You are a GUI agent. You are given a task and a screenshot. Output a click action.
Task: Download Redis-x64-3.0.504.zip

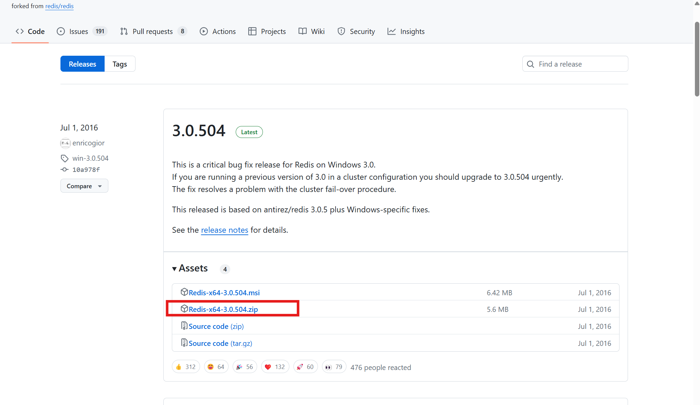coord(223,309)
